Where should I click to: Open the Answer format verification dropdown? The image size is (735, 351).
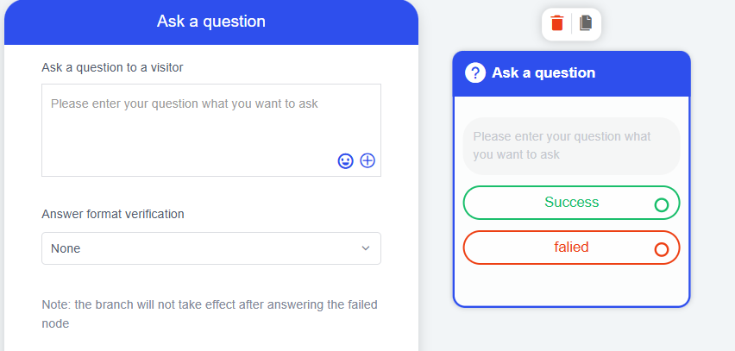[210, 248]
